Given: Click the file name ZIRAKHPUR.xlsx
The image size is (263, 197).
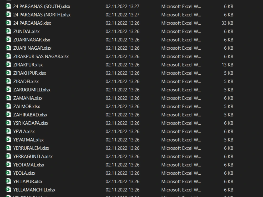Looking at the screenshot, I should tap(29, 73).
